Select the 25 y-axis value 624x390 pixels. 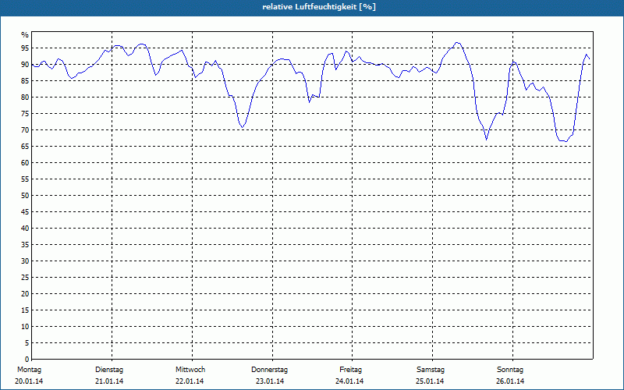25,278
